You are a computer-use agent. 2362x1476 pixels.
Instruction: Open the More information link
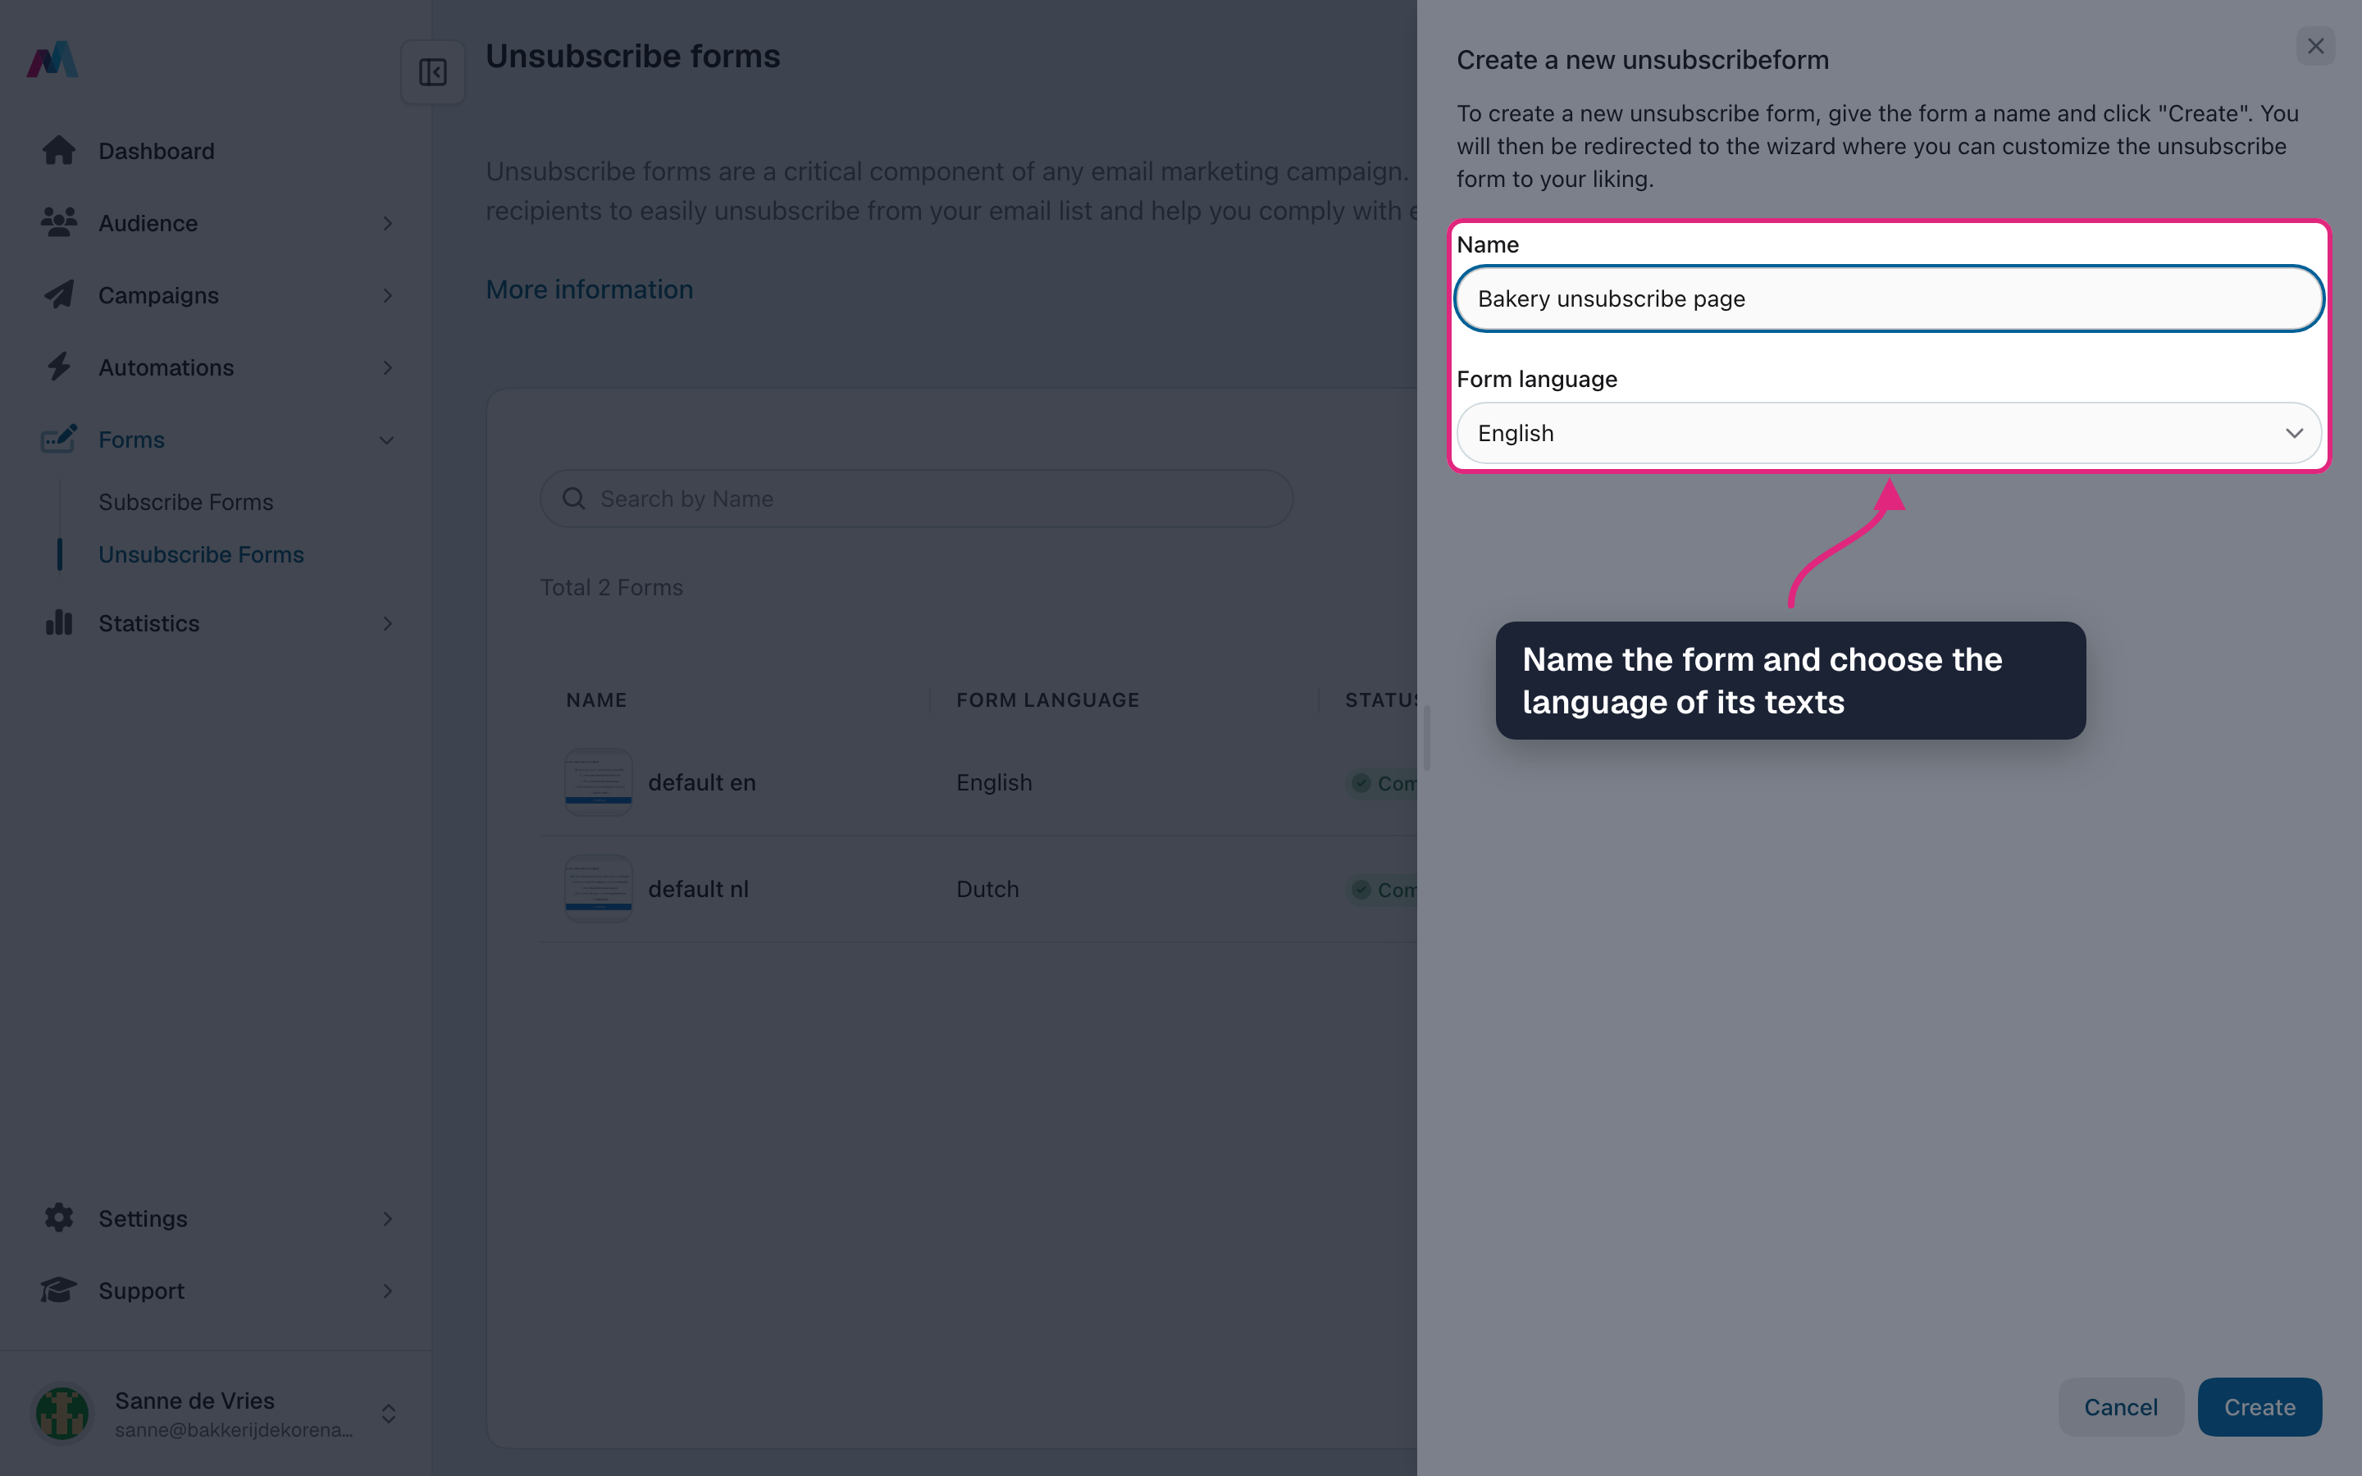tap(590, 290)
